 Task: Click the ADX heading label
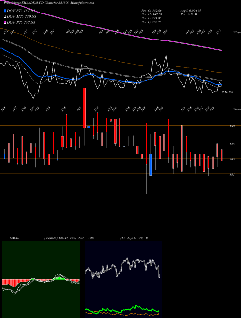[x=92, y=238]
